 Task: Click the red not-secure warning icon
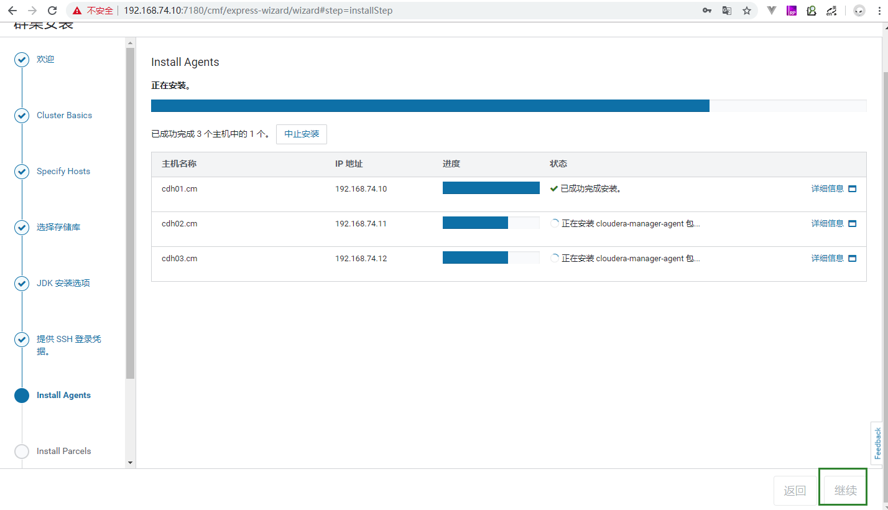point(77,11)
